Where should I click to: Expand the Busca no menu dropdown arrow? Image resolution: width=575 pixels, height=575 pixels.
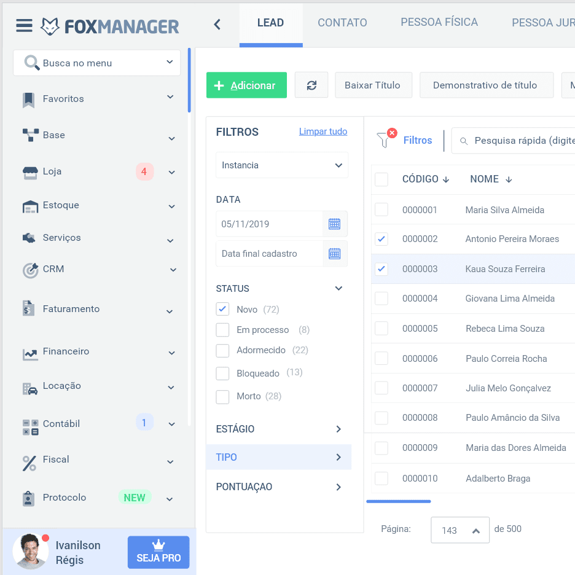tap(170, 61)
